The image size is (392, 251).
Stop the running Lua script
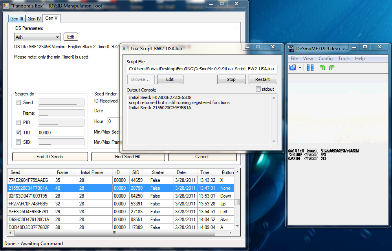point(231,79)
